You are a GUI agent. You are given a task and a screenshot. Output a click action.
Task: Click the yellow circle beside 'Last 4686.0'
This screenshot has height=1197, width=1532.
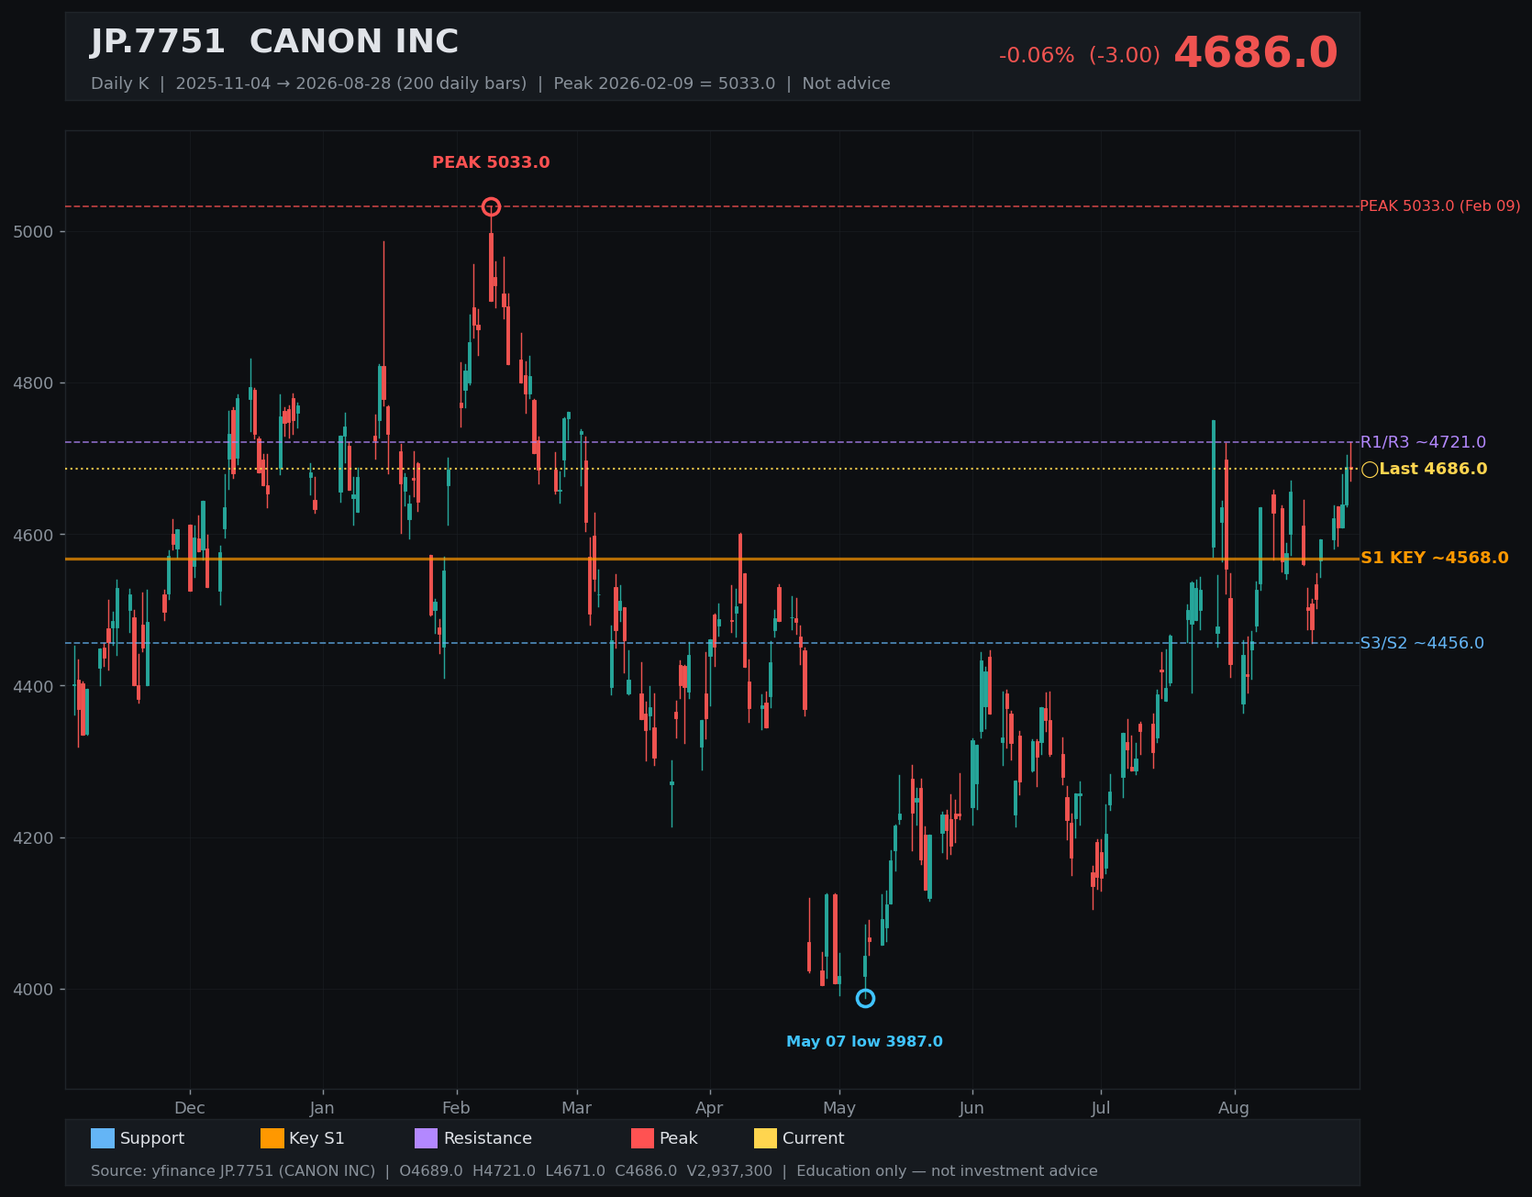click(1370, 470)
